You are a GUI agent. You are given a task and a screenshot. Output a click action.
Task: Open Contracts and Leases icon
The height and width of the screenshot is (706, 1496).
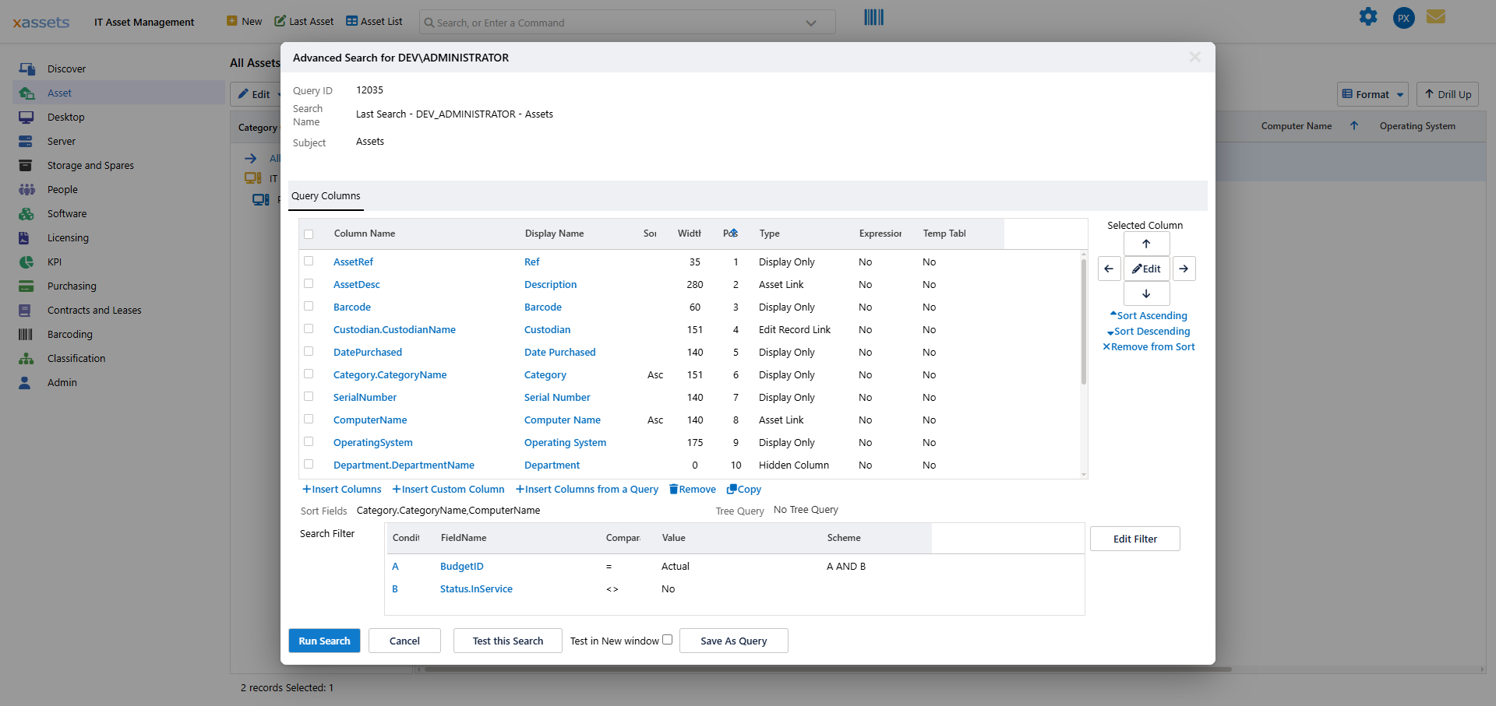pos(25,310)
